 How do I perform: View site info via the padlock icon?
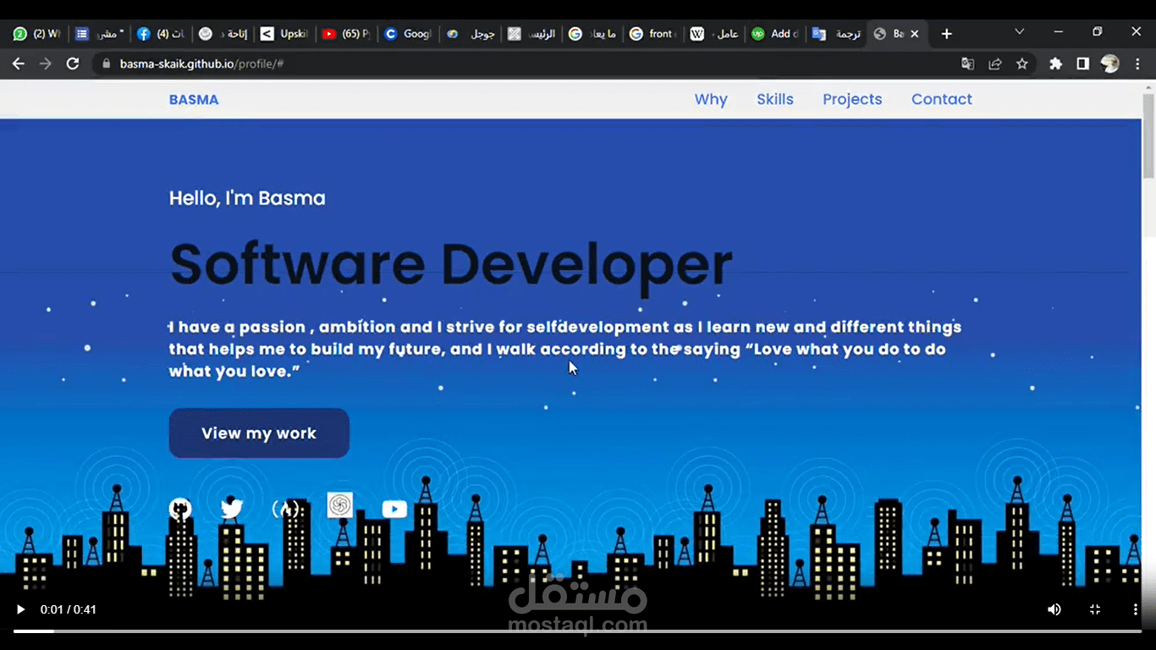pos(106,63)
